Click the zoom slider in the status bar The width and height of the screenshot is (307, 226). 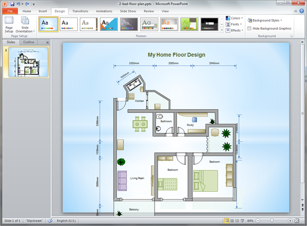[272, 220]
